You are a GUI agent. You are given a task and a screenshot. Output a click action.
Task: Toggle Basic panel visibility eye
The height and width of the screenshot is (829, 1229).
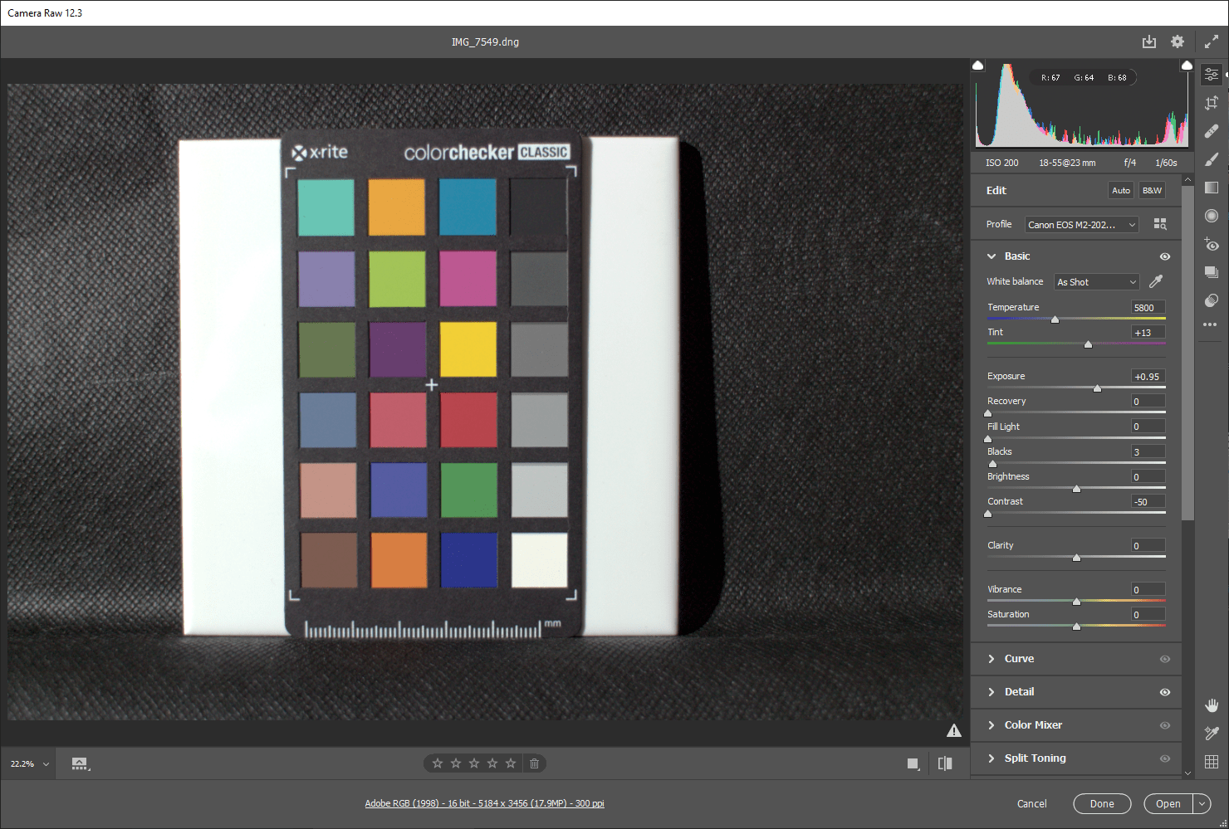pyautogui.click(x=1164, y=256)
